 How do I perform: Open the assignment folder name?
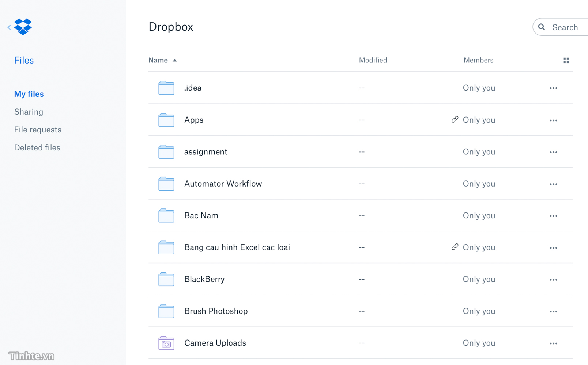(206, 152)
